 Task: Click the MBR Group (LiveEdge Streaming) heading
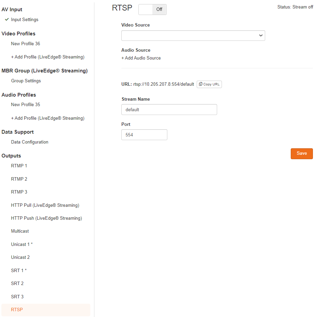45,71
